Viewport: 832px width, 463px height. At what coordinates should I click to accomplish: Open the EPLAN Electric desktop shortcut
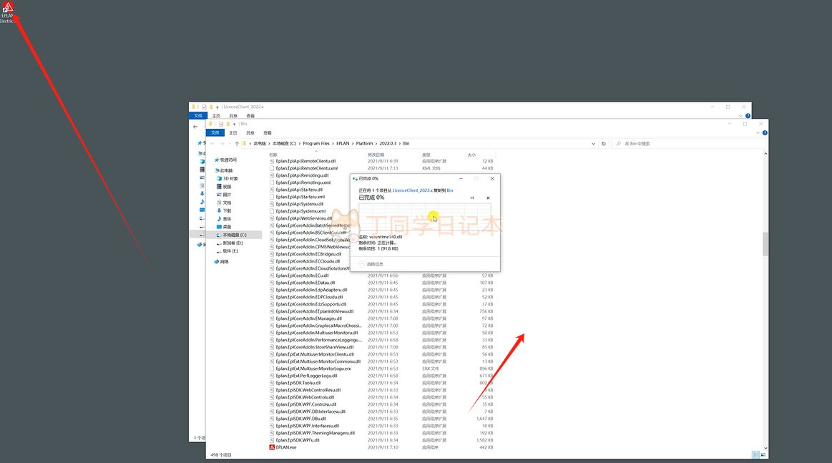(8, 11)
